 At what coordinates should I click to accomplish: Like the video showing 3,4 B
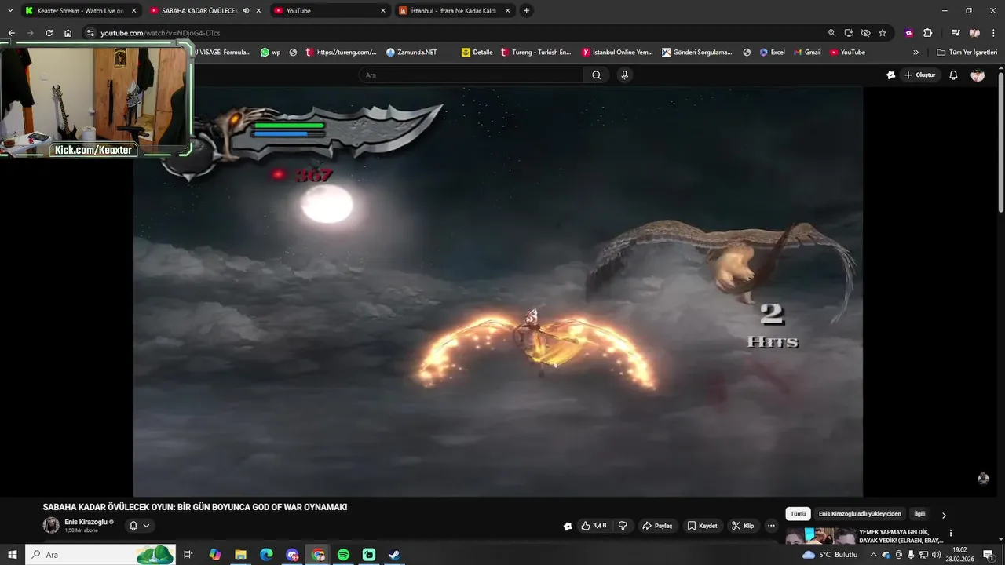[x=593, y=526]
